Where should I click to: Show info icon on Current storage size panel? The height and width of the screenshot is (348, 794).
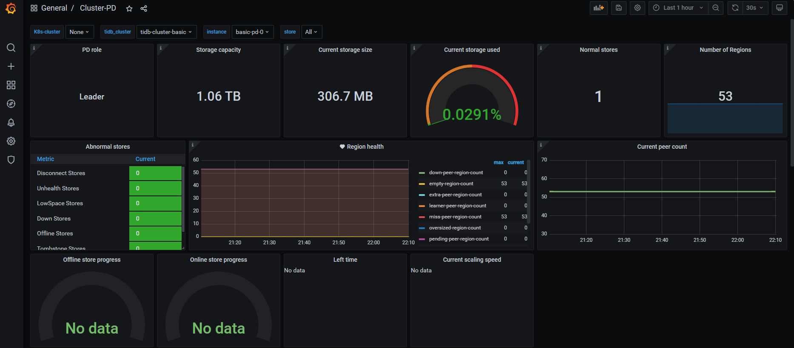(x=287, y=48)
